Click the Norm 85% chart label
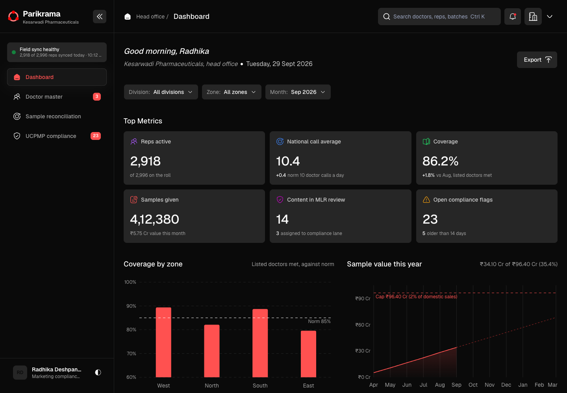The height and width of the screenshot is (393, 567). (319, 321)
